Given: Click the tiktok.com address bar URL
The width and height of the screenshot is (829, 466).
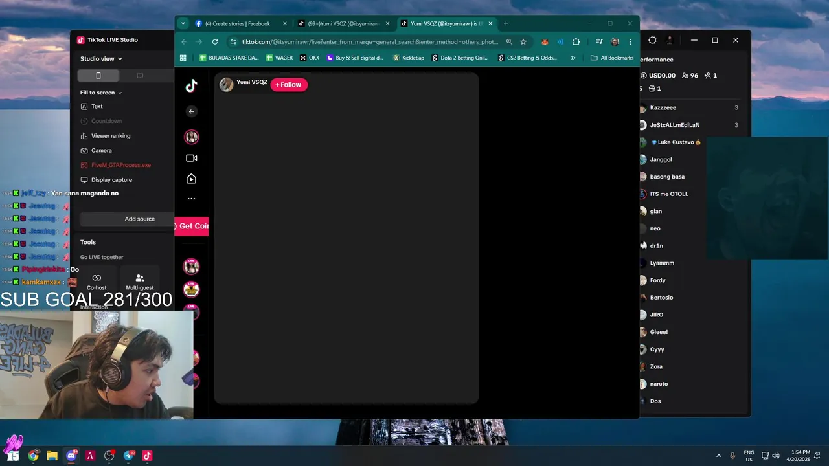Looking at the screenshot, I should 370,42.
